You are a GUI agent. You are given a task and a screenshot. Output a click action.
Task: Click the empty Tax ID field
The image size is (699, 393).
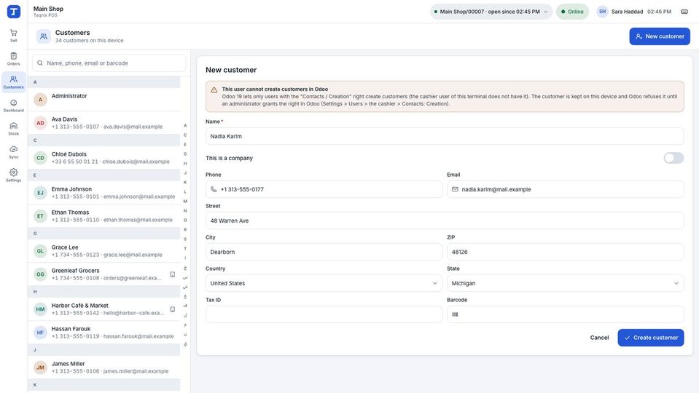[324, 314]
